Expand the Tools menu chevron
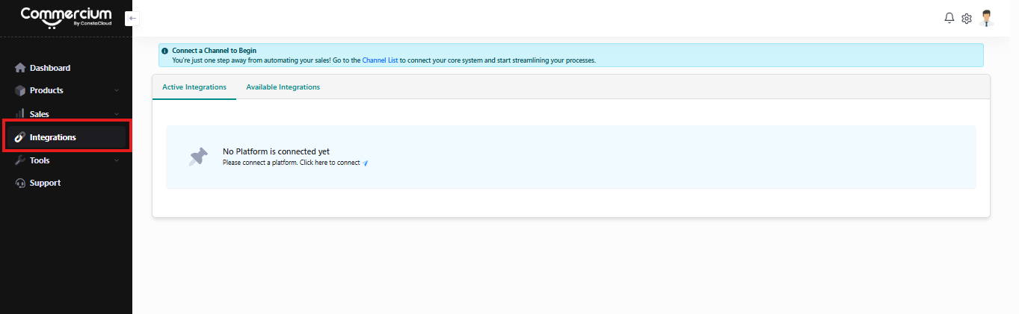This screenshot has width=1019, height=314. point(117,160)
